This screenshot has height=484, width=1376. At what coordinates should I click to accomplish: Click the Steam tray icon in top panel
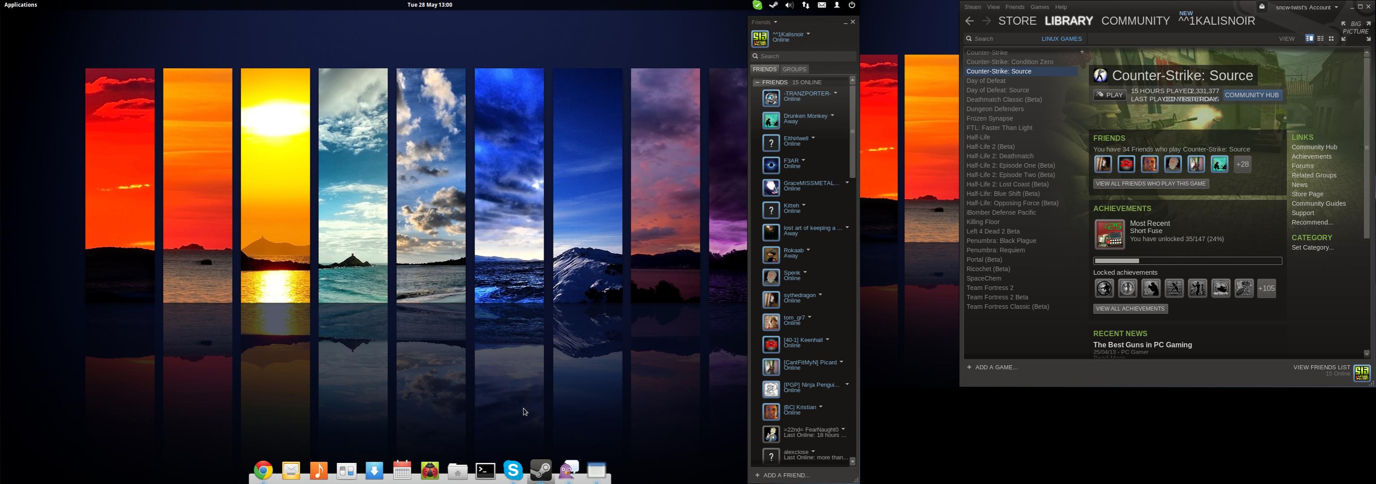coord(773,5)
